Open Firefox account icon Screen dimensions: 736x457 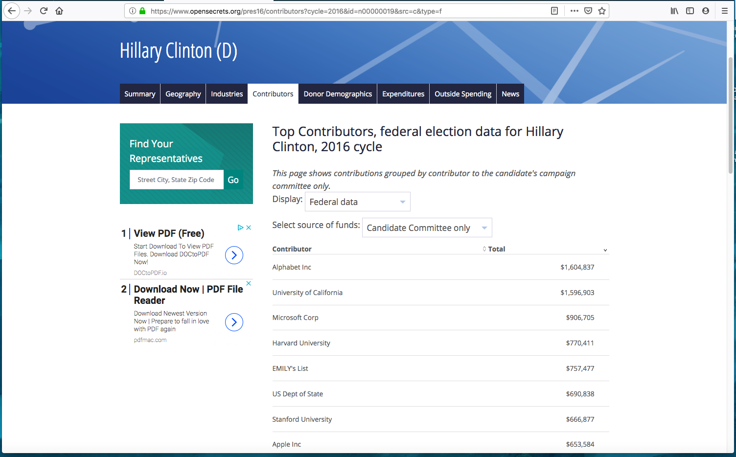(706, 11)
